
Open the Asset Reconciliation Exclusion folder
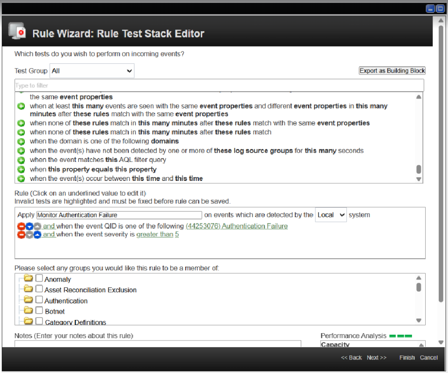[29, 289]
